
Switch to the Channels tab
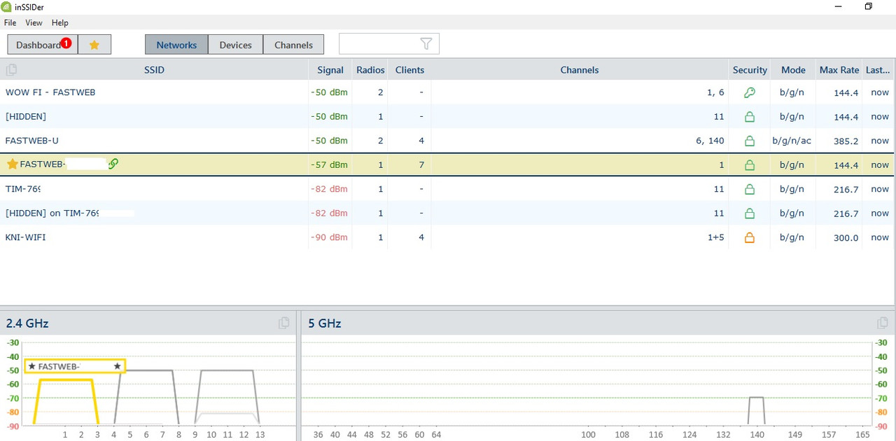click(293, 45)
